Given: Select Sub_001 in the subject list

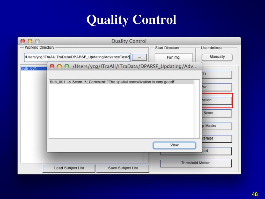Looking at the screenshot, I should pos(34,68).
